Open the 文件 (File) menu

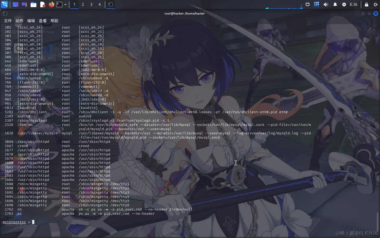[8, 21]
